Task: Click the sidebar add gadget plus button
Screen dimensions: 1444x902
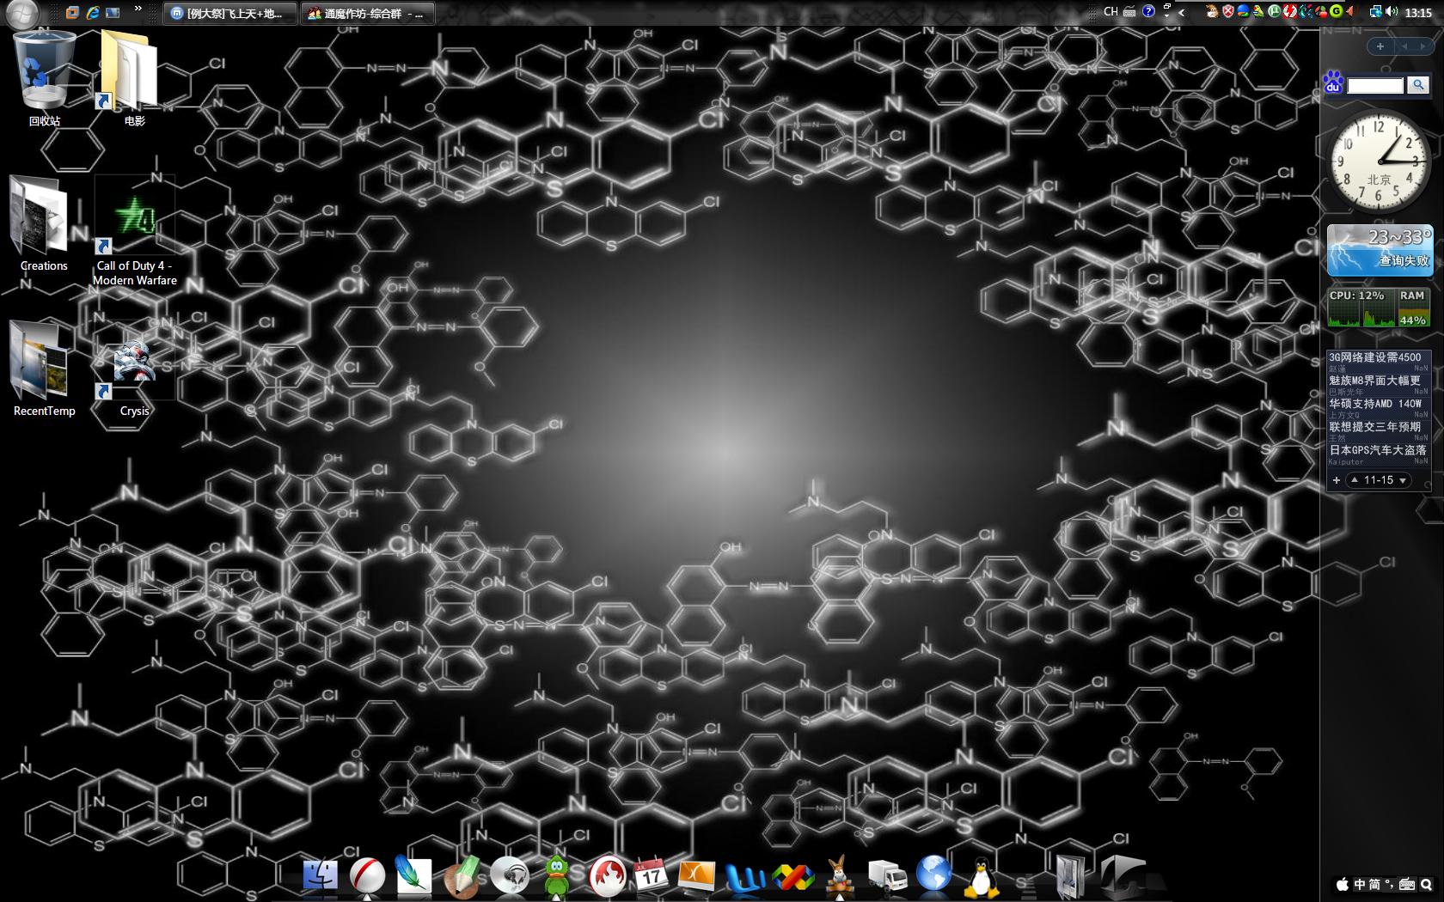Action: pyautogui.click(x=1380, y=46)
